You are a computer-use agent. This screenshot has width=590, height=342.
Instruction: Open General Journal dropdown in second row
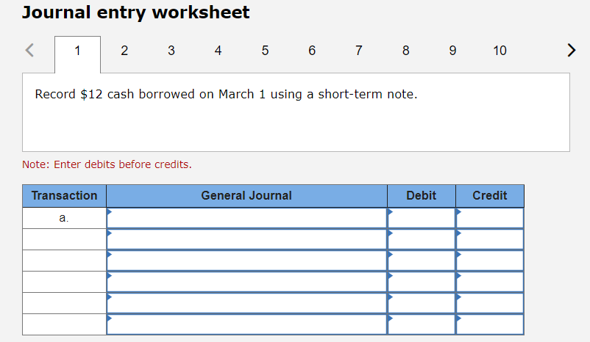247,239
